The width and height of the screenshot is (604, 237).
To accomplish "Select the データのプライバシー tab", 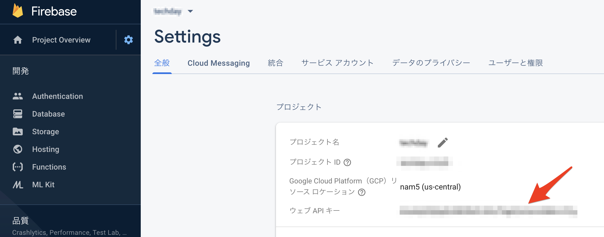I will [431, 63].
